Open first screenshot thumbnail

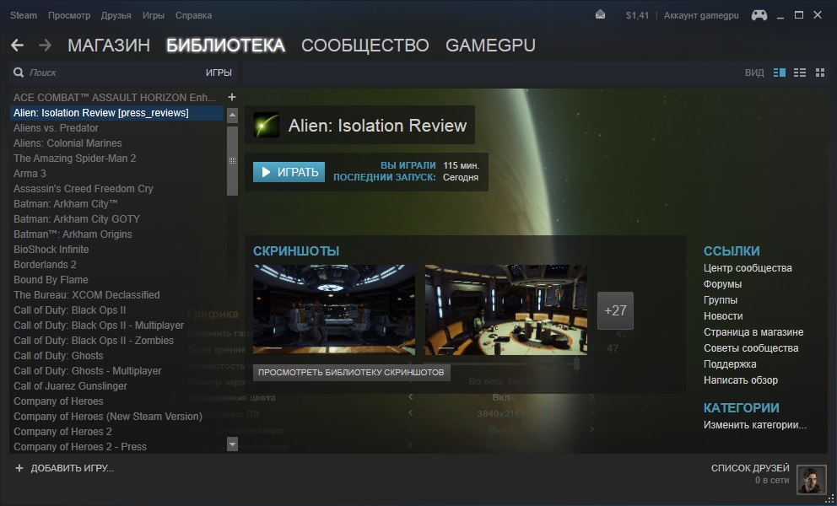[x=333, y=310]
